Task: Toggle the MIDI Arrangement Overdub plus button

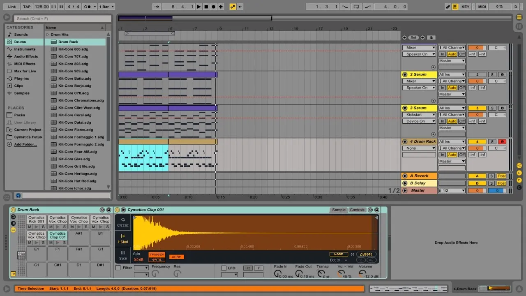Action: 221,7
